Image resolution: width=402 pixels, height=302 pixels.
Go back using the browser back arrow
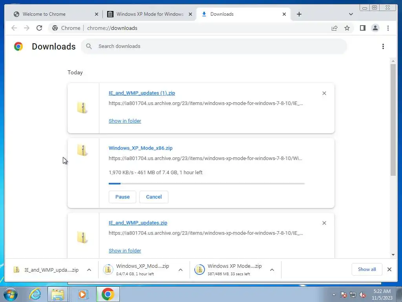(14, 28)
